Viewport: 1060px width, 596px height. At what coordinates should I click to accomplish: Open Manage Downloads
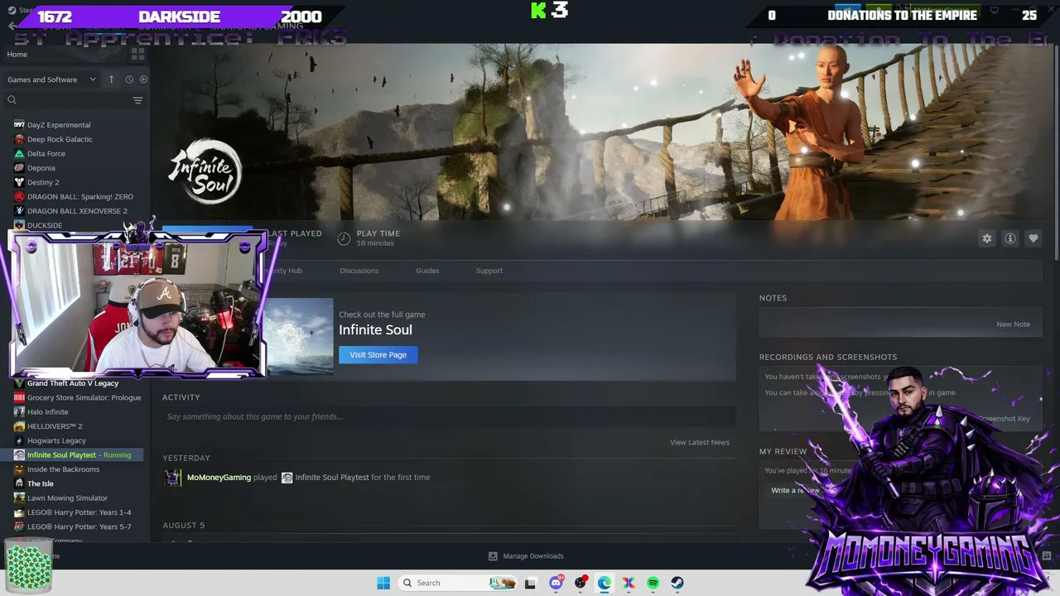pos(533,556)
